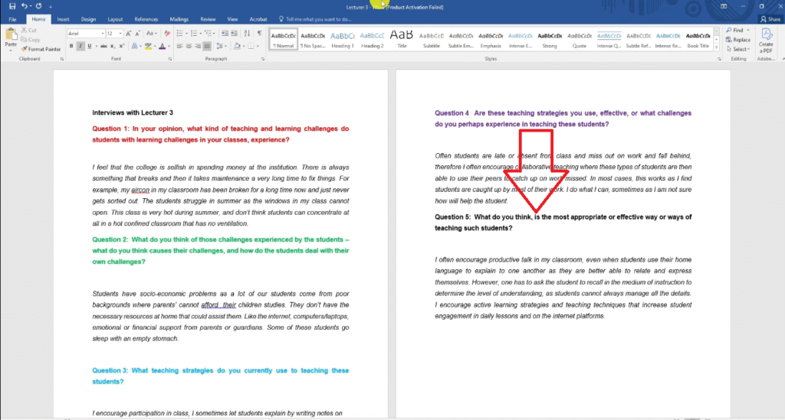Expand the Styles gallery more arrow

(x=718, y=48)
